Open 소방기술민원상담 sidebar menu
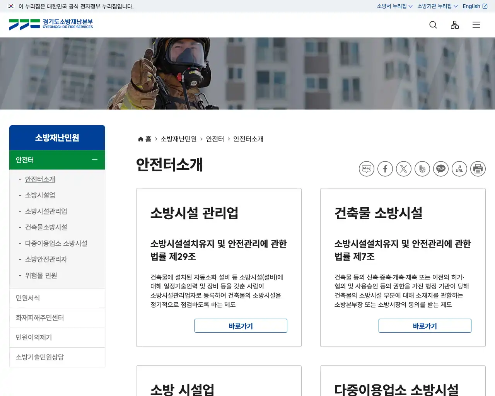Viewport: 495px width, 396px height. pyautogui.click(x=57, y=357)
